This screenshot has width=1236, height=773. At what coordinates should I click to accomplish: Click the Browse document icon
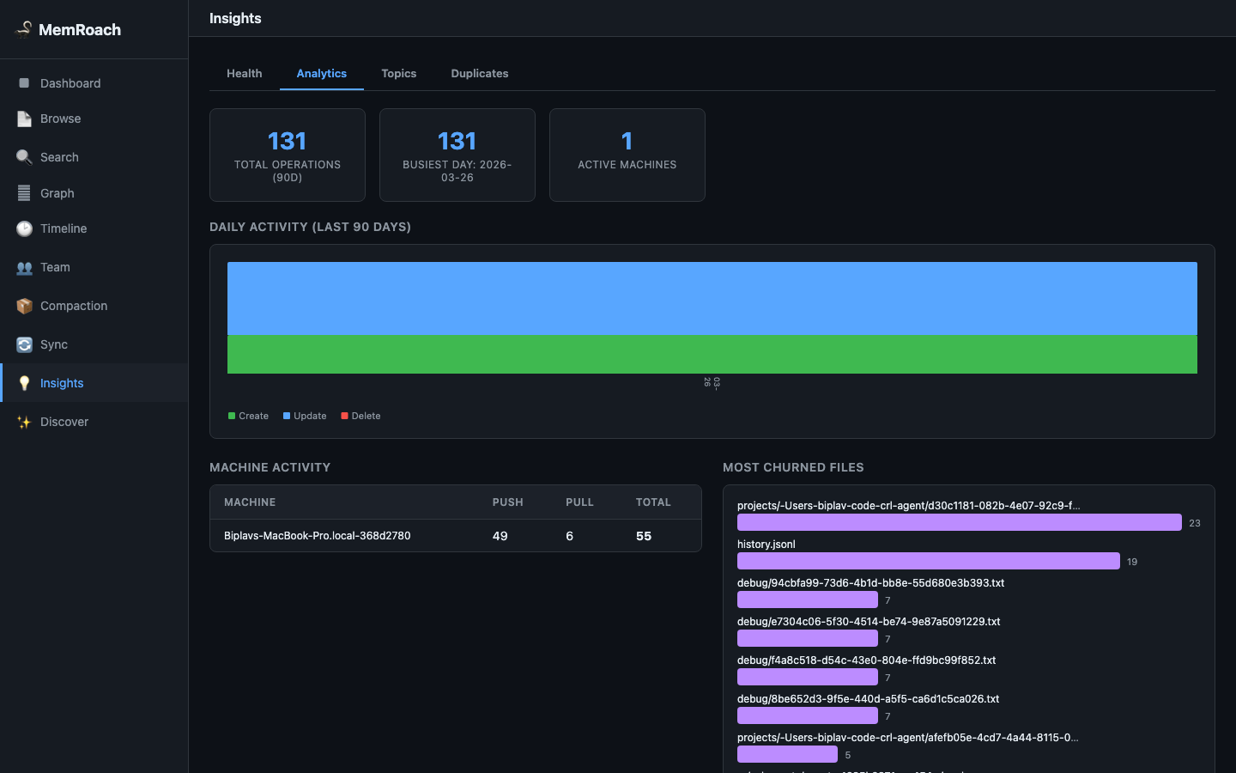pos(24,119)
